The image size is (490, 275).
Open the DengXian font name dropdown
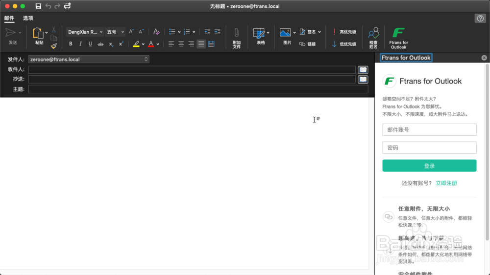[85, 32]
